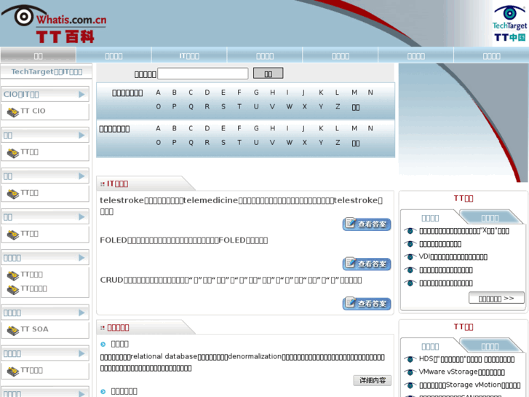This screenshot has height=397, width=529.
Task: Open the VMware vStorage headline
Action: pos(462,372)
